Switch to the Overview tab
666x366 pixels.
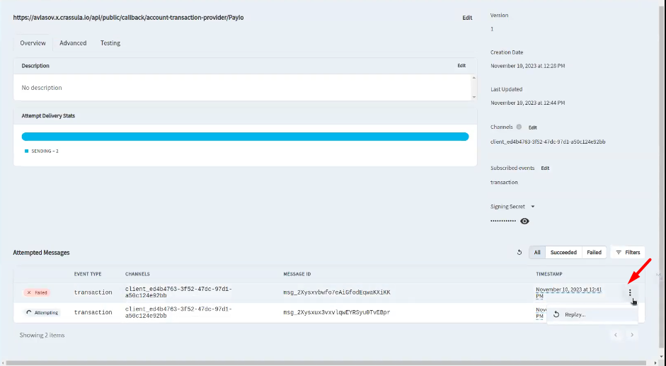coord(33,43)
